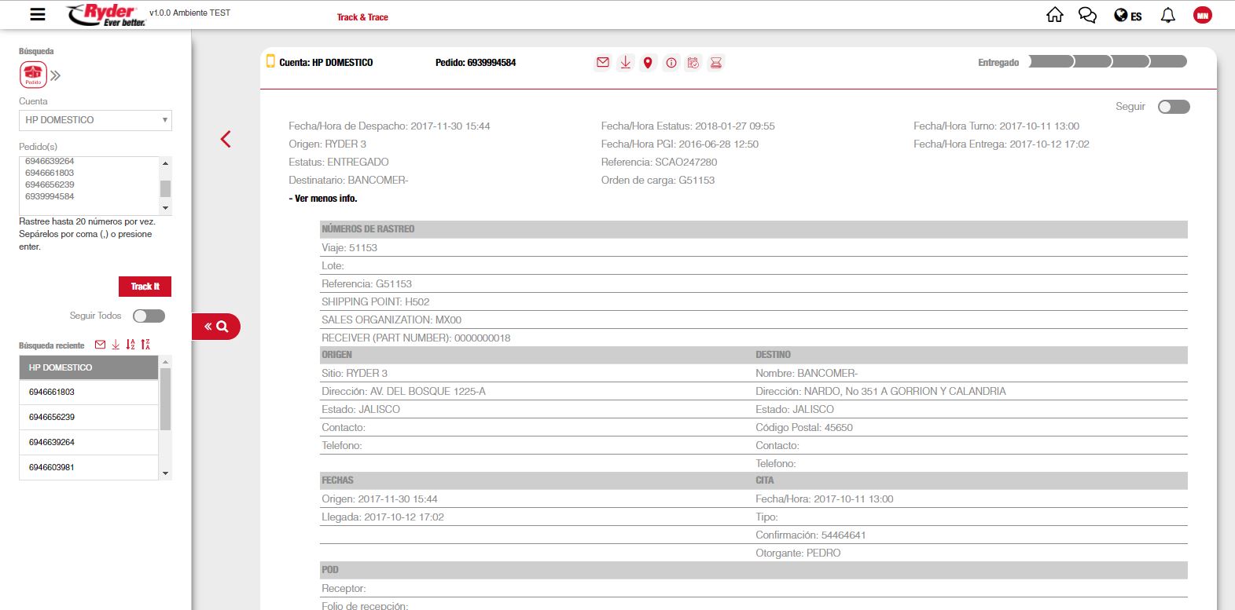Open the Cuenta dropdown HP DOMESTICO

[95, 120]
